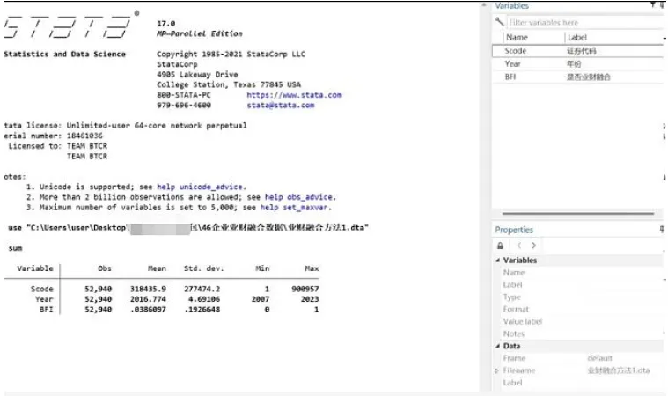Image resolution: width=668 pixels, height=396 pixels.
Task: Click the Year min value 2007
Action: point(261,299)
